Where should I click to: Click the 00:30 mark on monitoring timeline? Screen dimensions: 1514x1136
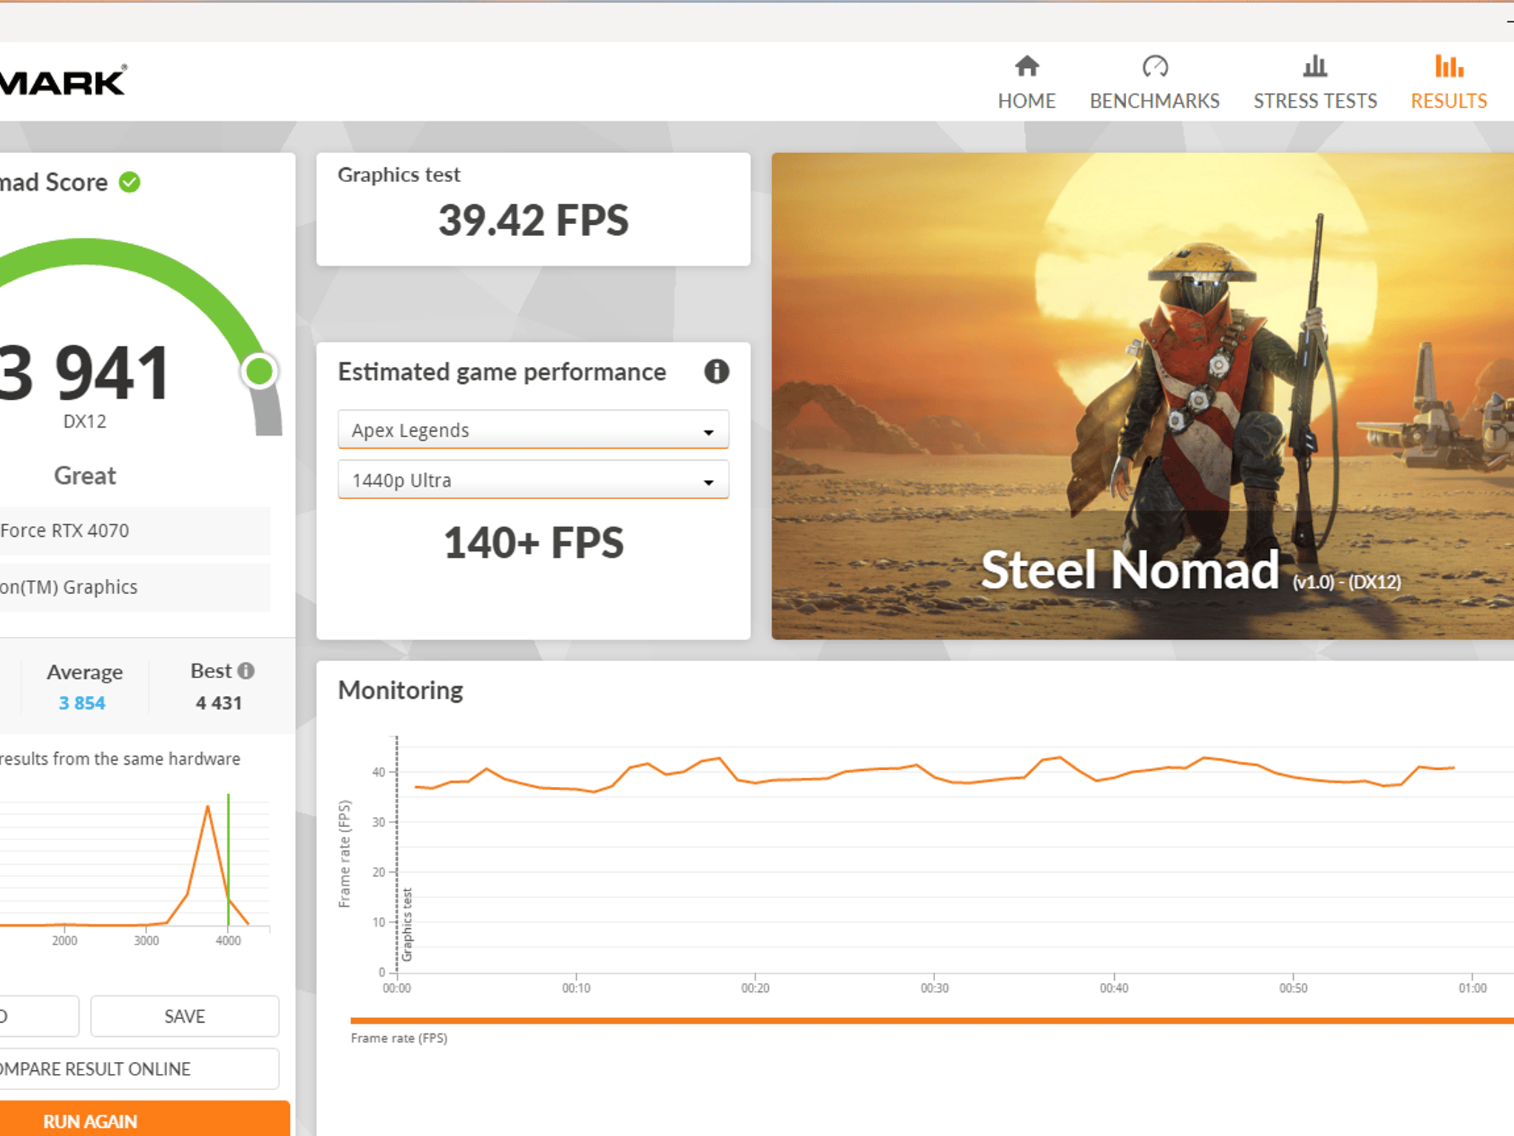tap(934, 988)
